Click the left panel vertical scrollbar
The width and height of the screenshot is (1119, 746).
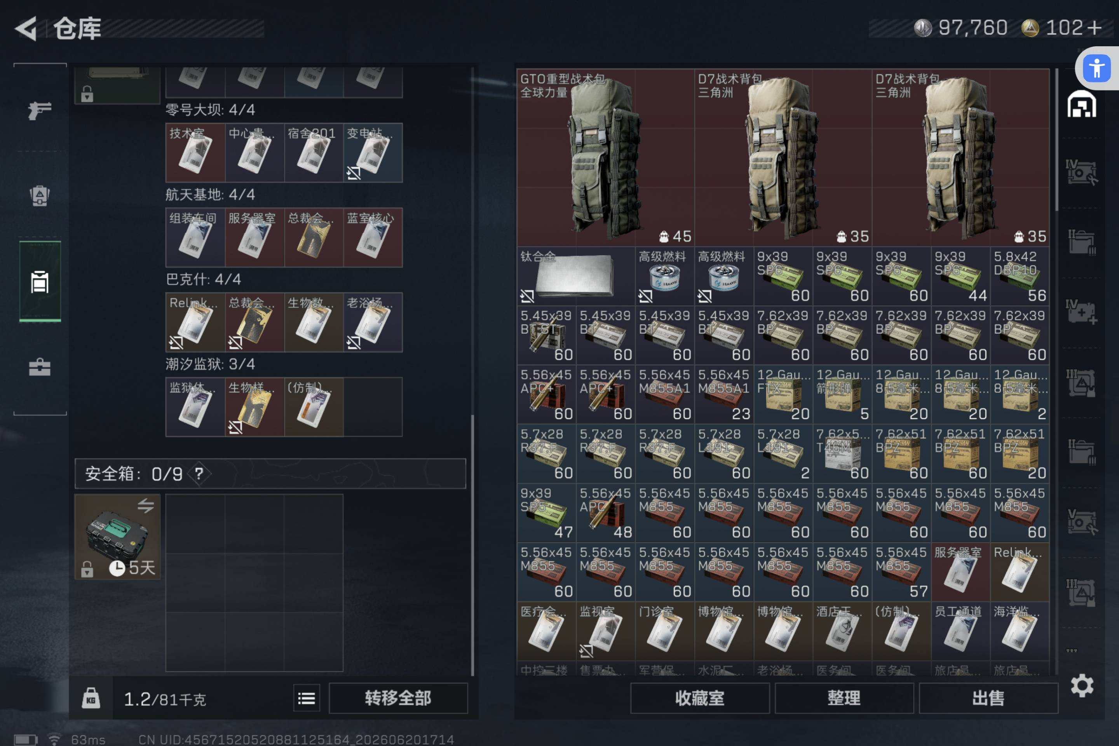click(472, 545)
